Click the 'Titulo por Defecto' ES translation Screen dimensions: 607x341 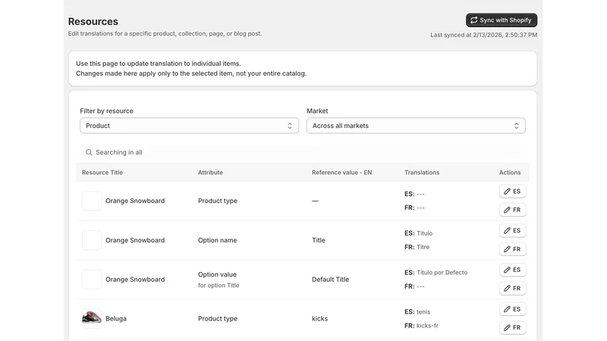tap(442, 273)
